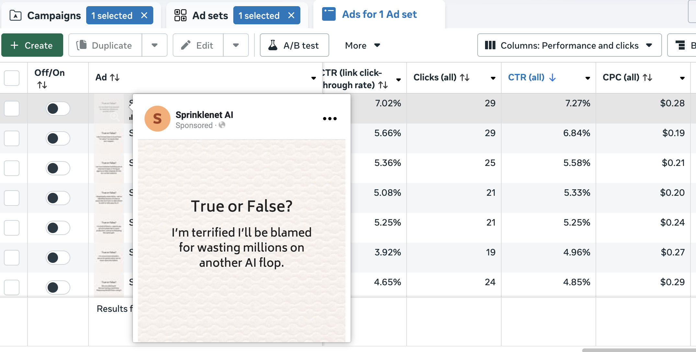
Task: Click the A/B test flask button
Action: 294,45
